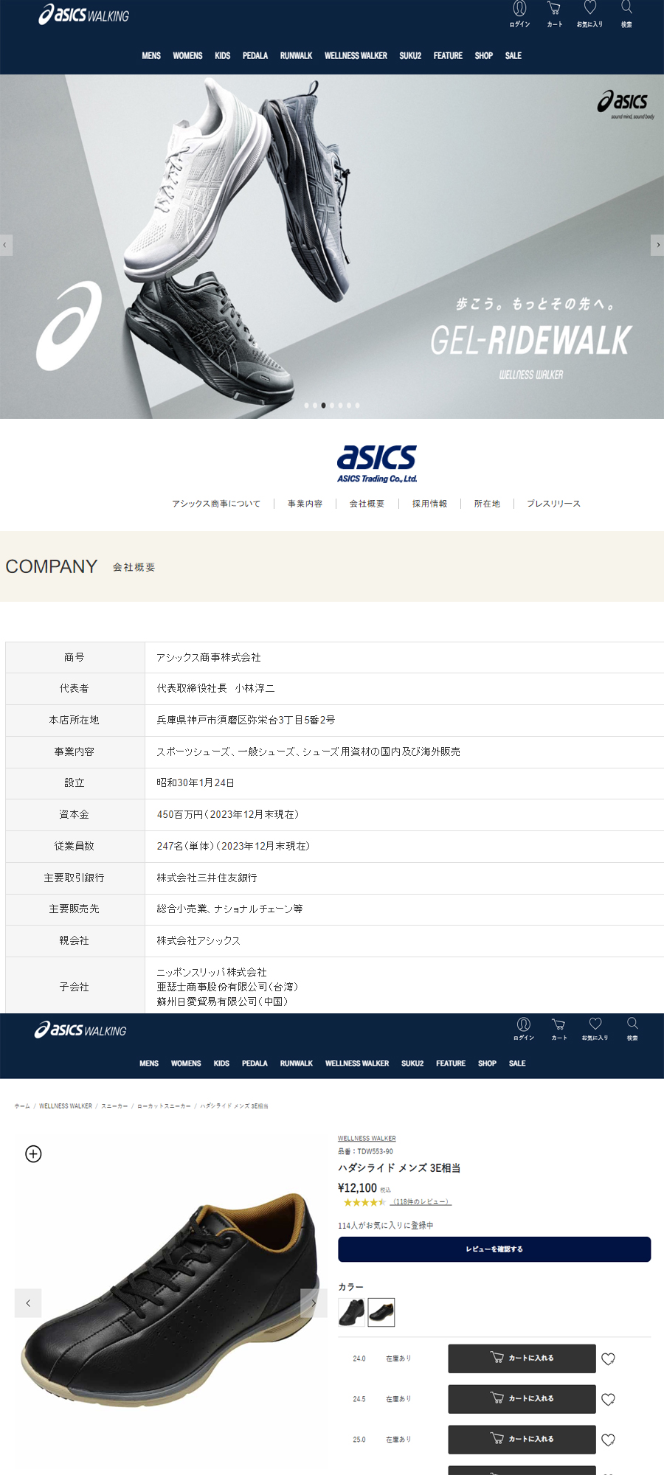Image resolution: width=664 pixels, height=1475 pixels.
Task: Select the first color swatch thumbnail
Action: 351,1312
